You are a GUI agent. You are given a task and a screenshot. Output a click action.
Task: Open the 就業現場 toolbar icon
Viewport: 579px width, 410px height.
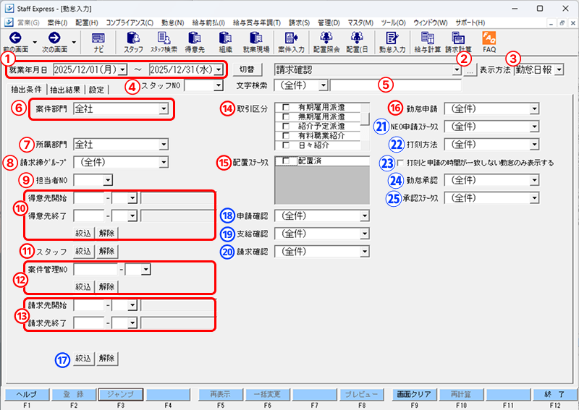tap(256, 42)
